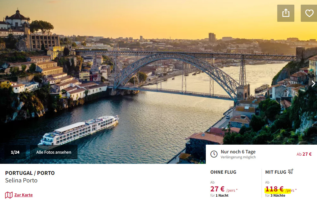Select the MIT FLUG option
Screen dimensions: 317x201
(275, 172)
